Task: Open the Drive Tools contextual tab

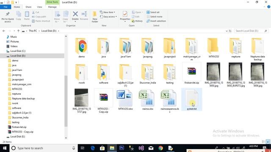Action: coord(52,2)
